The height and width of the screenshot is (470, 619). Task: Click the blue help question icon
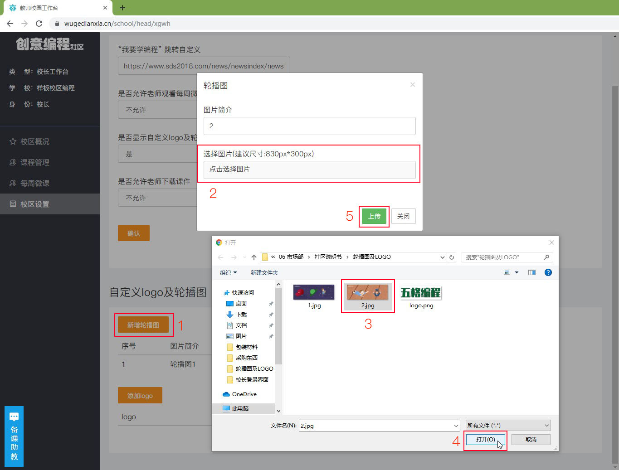coord(548,272)
